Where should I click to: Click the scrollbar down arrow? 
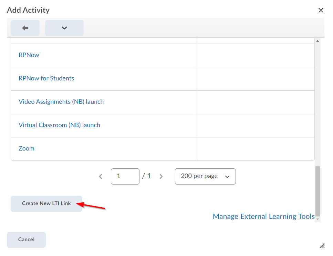pyautogui.click(x=318, y=219)
